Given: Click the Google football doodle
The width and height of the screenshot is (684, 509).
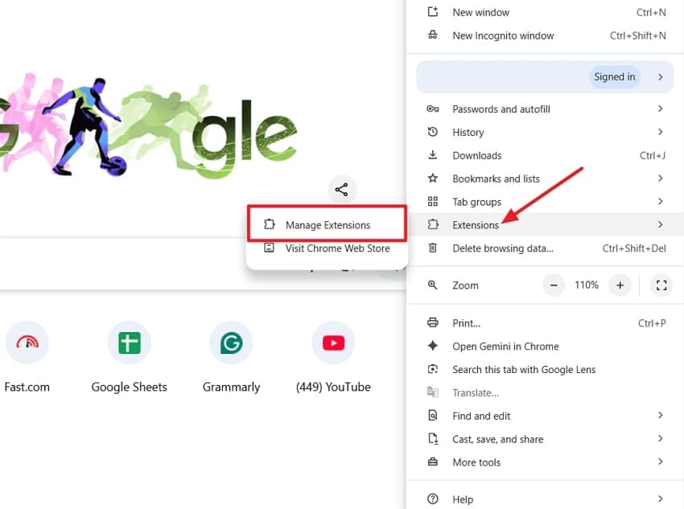Looking at the screenshot, I should (x=148, y=126).
